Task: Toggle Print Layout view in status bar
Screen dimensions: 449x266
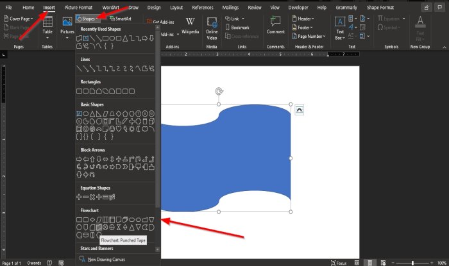Action: point(369,263)
